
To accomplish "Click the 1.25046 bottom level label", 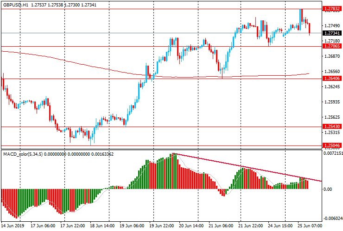I will tap(332, 145).
